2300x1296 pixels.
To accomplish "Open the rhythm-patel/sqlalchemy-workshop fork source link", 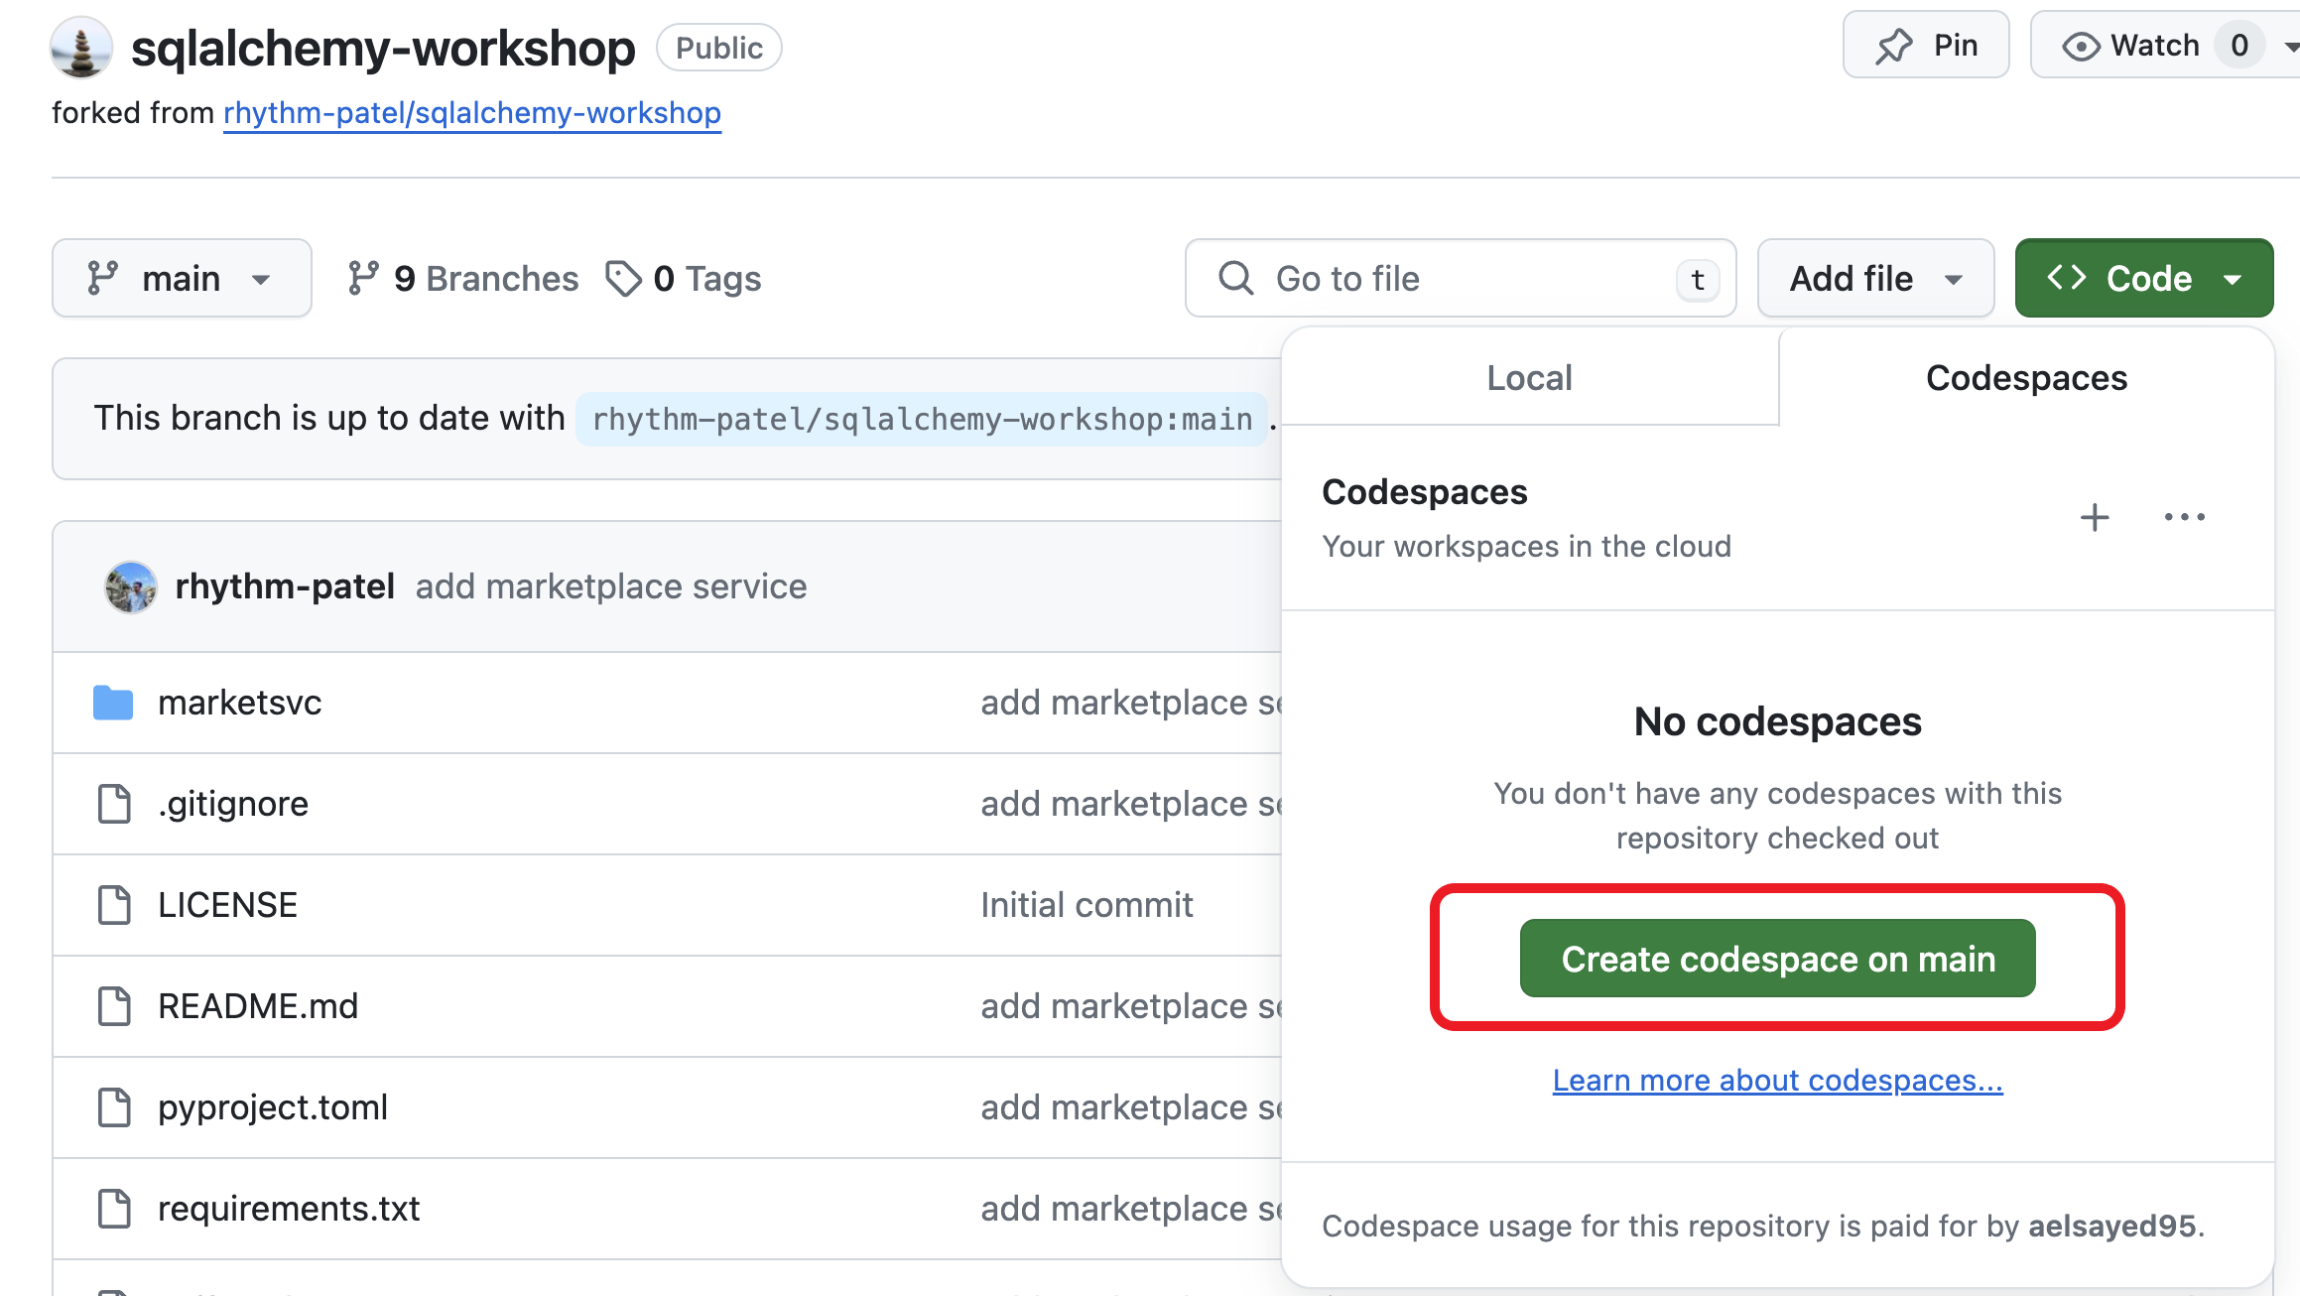I will pos(472,113).
